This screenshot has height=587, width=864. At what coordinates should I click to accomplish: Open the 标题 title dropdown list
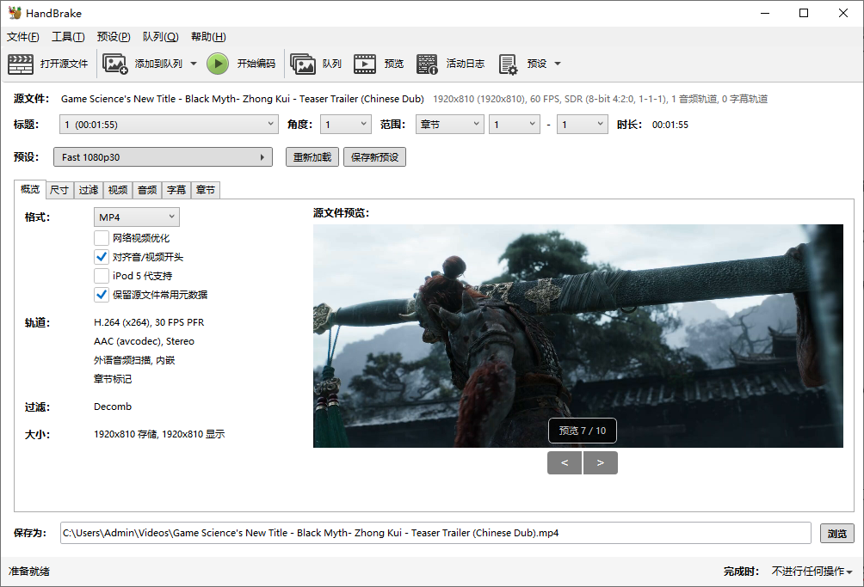pyautogui.click(x=169, y=125)
